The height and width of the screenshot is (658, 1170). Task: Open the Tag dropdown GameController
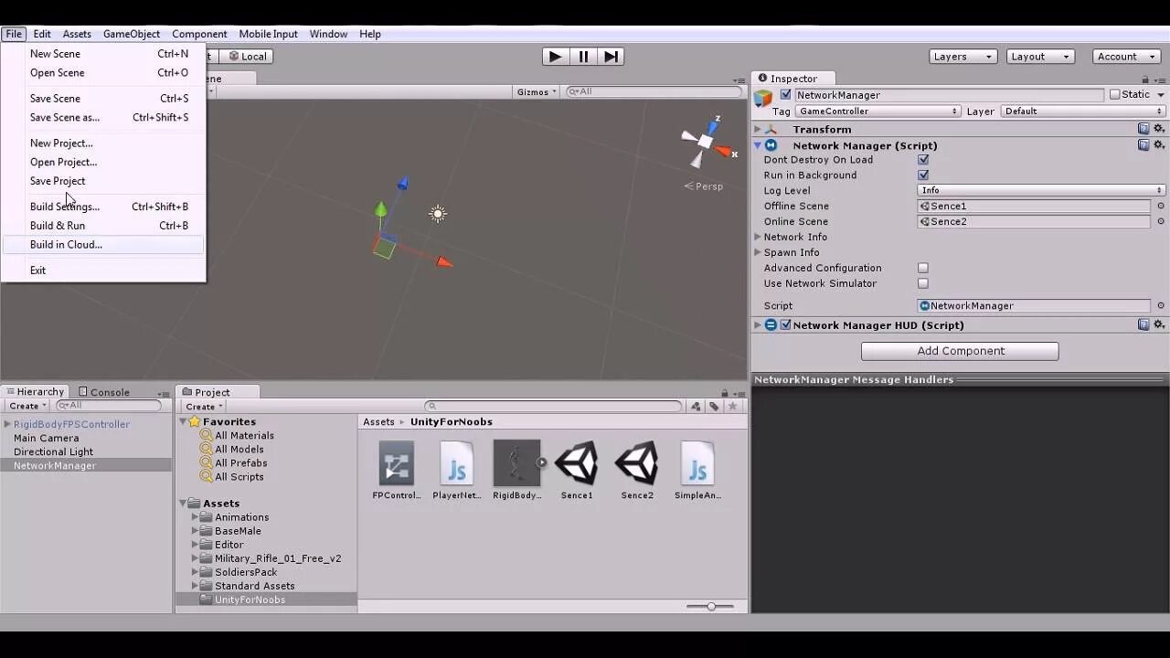[x=877, y=111]
